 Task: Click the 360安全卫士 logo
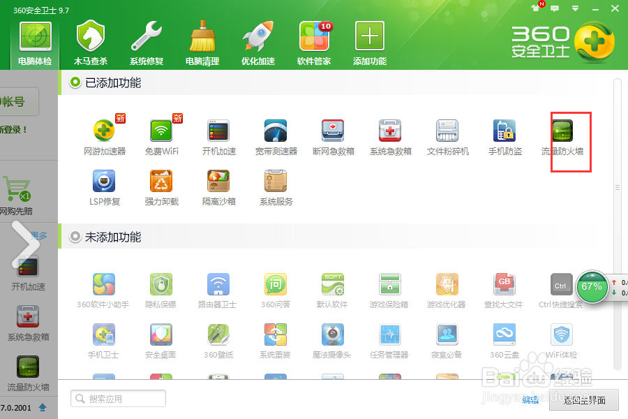point(562,42)
